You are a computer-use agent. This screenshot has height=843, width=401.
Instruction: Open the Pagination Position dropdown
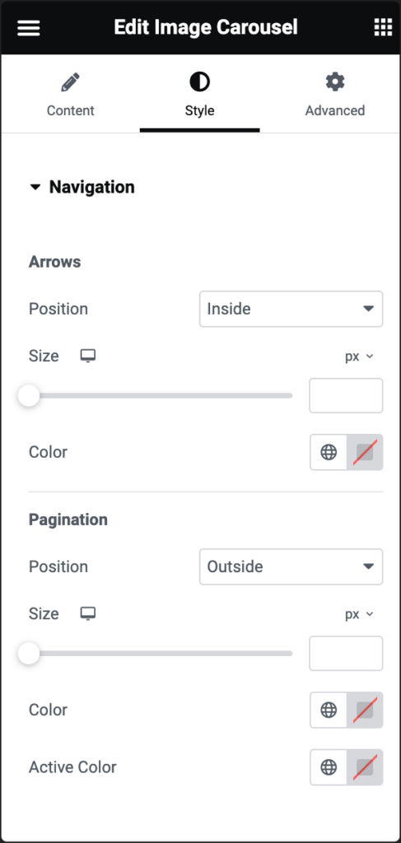[291, 566]
